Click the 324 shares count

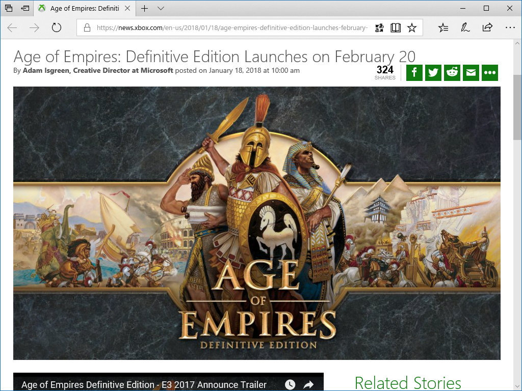[x=385, y=72]
